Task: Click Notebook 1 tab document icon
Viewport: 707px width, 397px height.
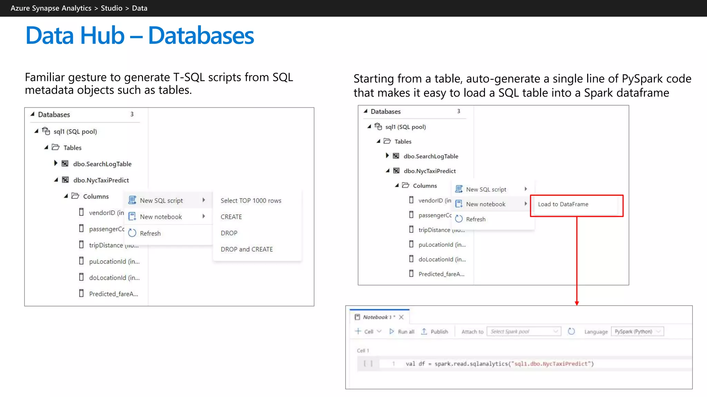Action: point(357,317)
